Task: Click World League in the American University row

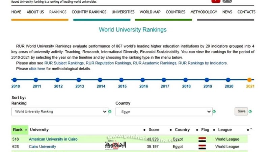Action: tap(227, 139)
